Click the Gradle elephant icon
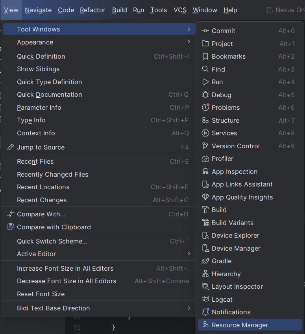305x334 pixels. pos(205,261)
